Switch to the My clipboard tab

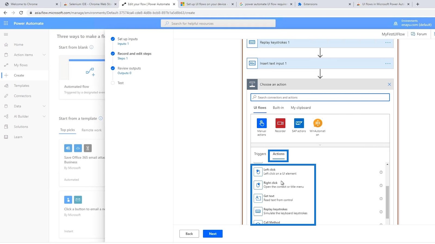[x=301, y=108]
